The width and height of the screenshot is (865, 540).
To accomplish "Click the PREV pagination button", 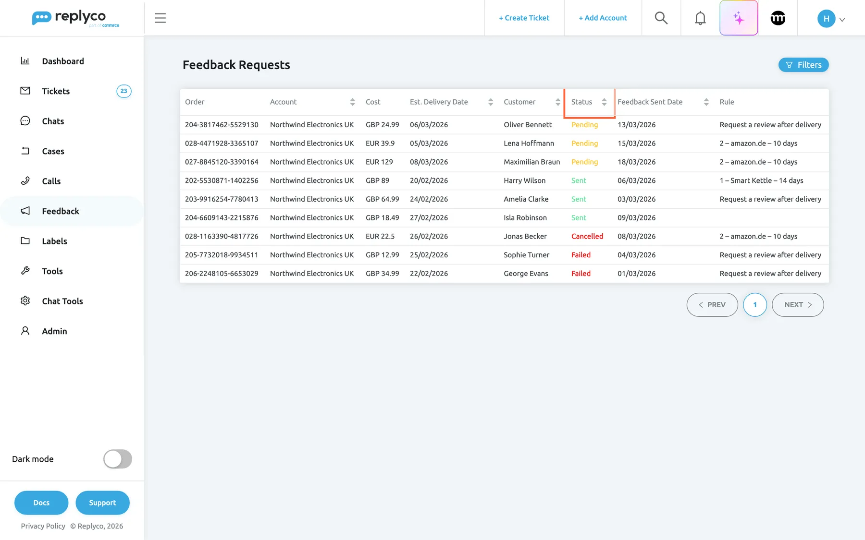I will pos(712,305).
